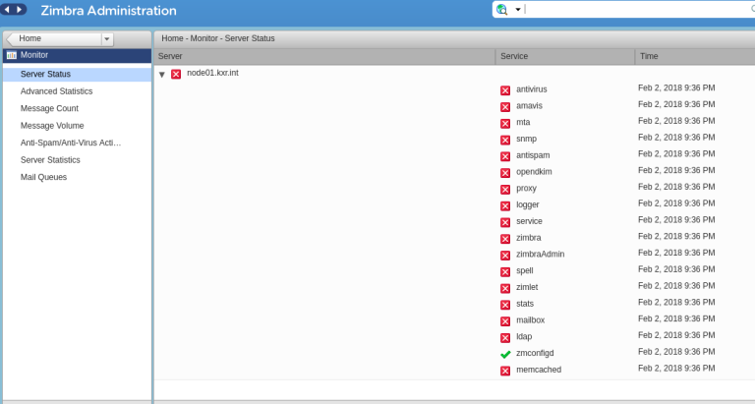This screenshot has width=755, height=404.
Task: Select the zmconfigd service name
Action: point(535,353)
